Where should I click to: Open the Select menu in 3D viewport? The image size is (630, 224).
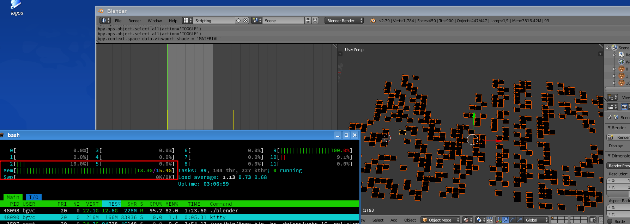(378, 220)
